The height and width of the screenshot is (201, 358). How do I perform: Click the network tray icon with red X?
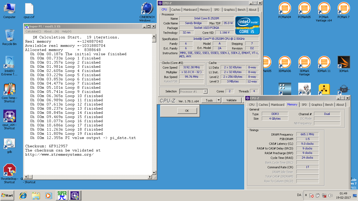(x=324, y=196)
